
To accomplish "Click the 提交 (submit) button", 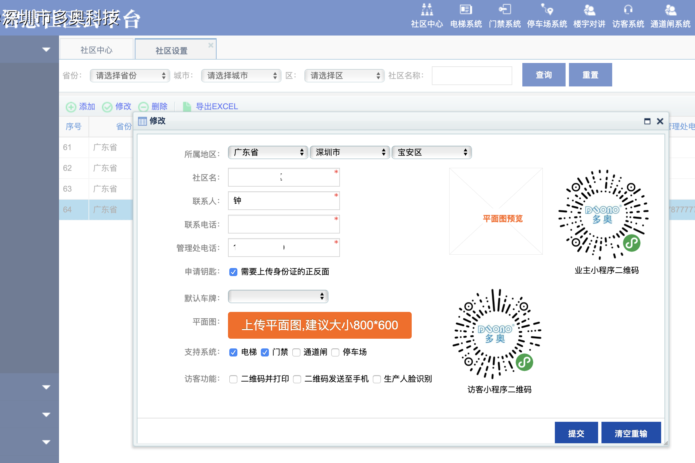I will click(x=576, y=433).
